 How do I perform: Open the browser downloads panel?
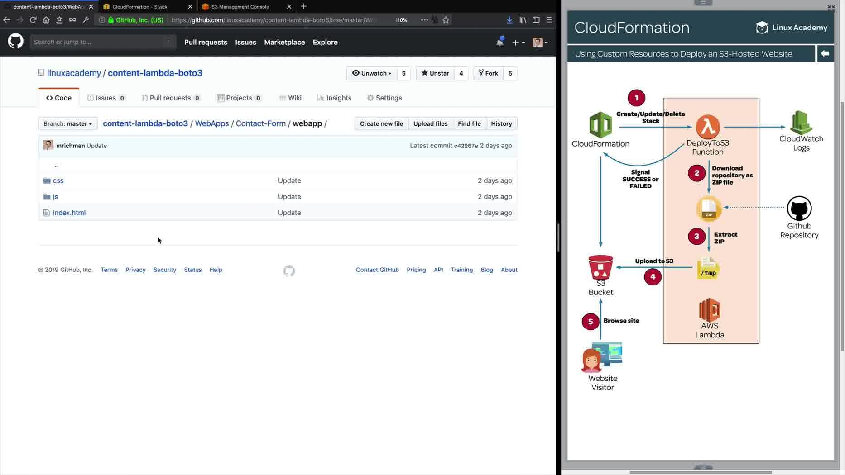(x=509, y=20)
